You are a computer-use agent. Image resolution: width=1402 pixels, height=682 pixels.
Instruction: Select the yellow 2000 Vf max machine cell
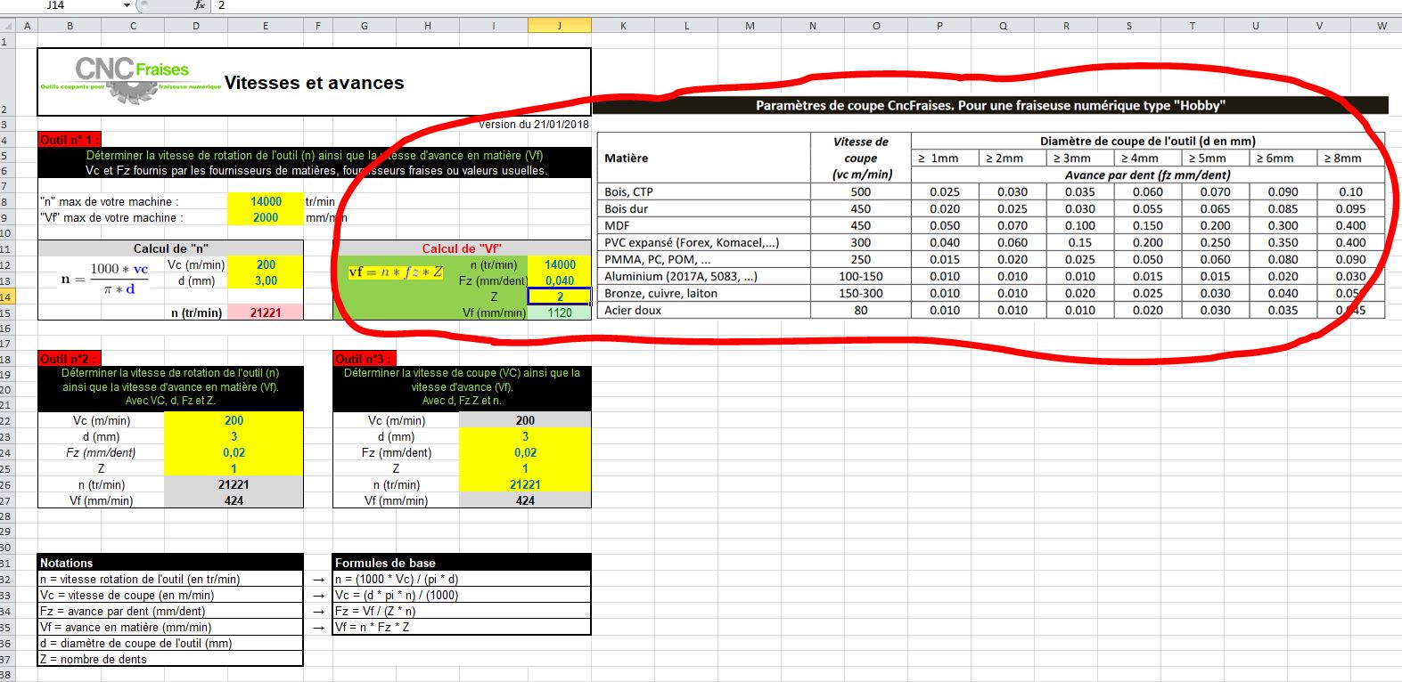click(x=266, y=218)
